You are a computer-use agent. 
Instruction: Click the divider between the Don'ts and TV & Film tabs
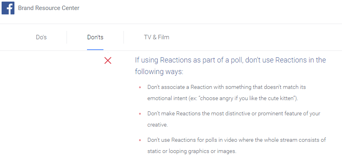[123, 37]
